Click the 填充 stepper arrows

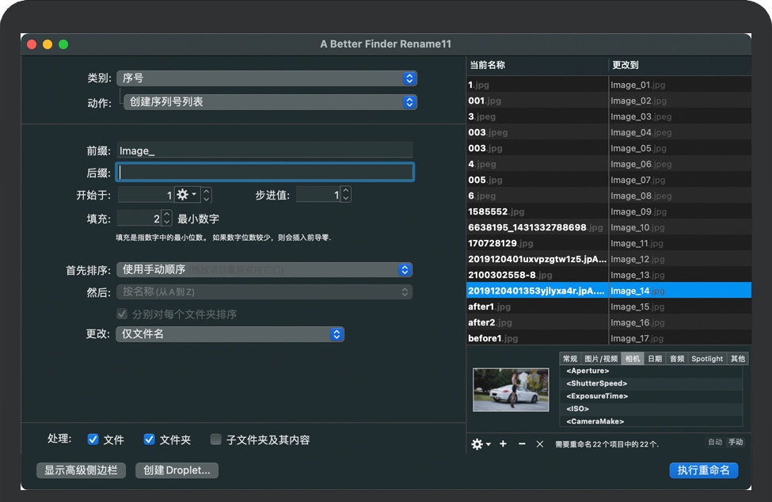click(x=166, y=219)
